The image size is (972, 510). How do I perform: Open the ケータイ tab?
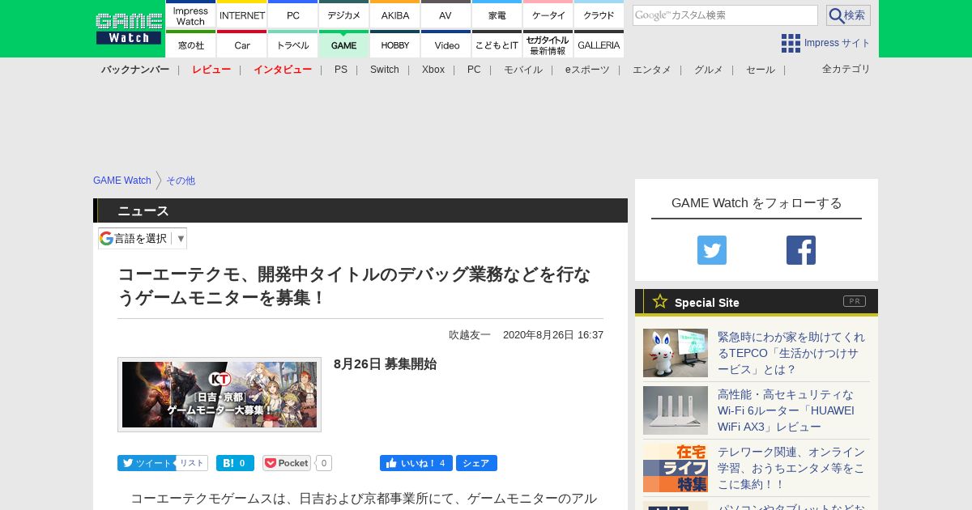[x=548, y=15]
